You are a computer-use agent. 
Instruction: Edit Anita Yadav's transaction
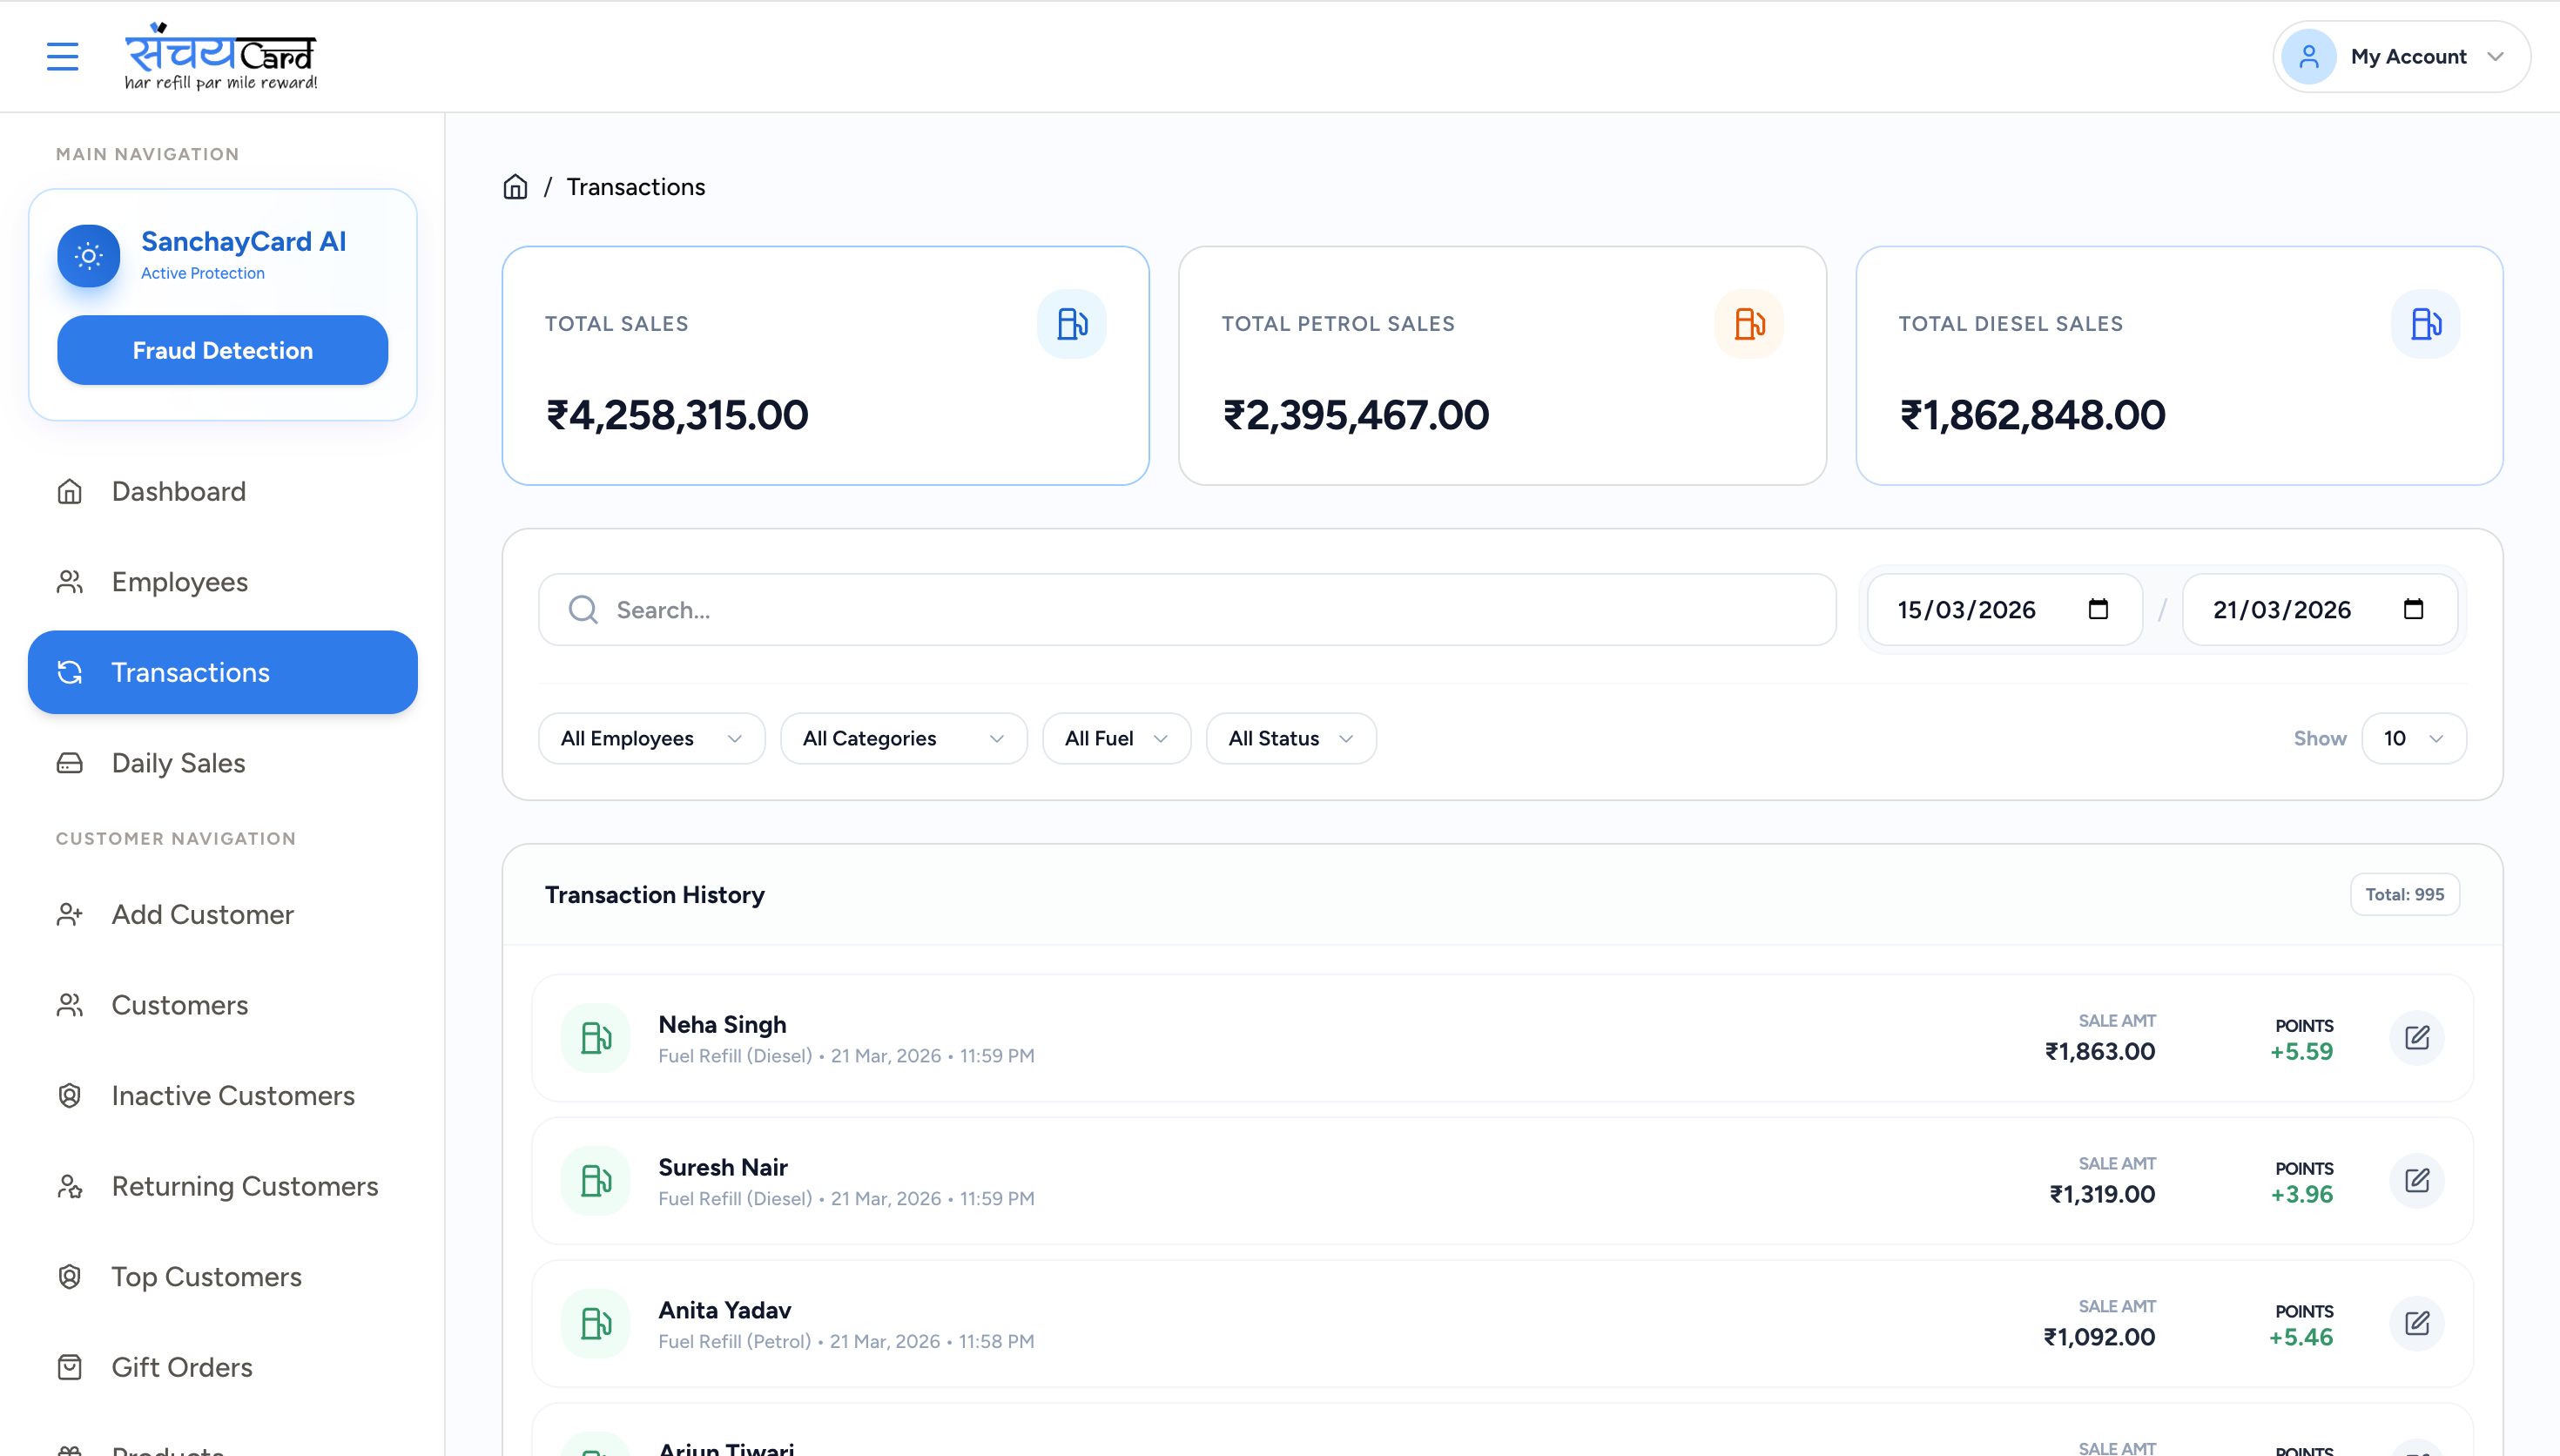[x=2417, y=1324]
